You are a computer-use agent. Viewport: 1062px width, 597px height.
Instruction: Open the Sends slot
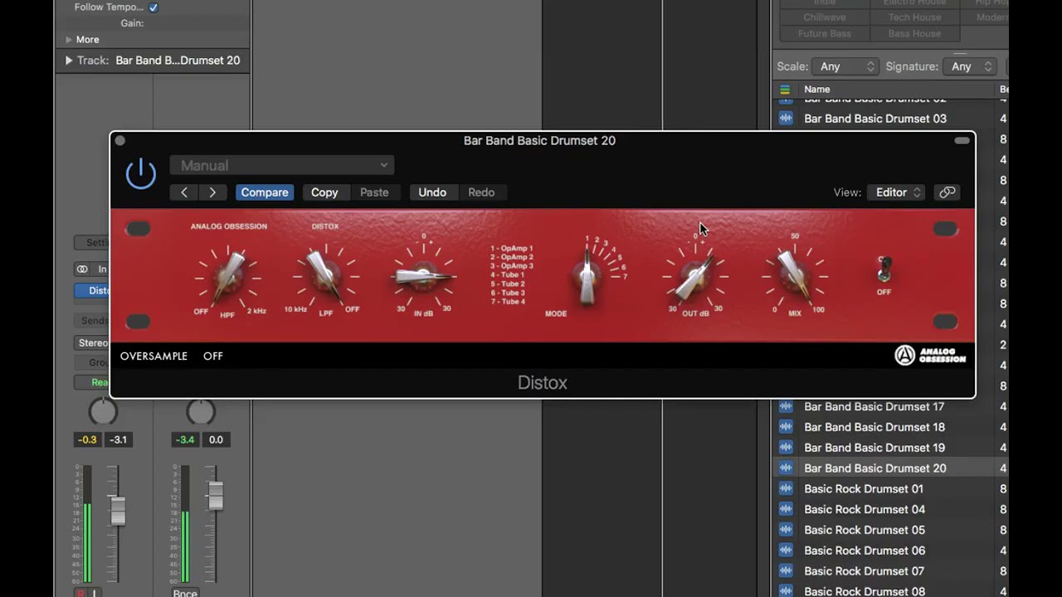tap(92, 321)
